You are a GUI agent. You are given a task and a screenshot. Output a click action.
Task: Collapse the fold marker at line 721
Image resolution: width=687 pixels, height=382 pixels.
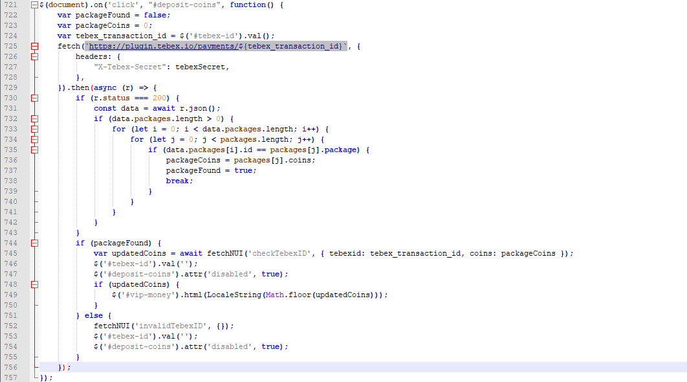coord(34,5)
